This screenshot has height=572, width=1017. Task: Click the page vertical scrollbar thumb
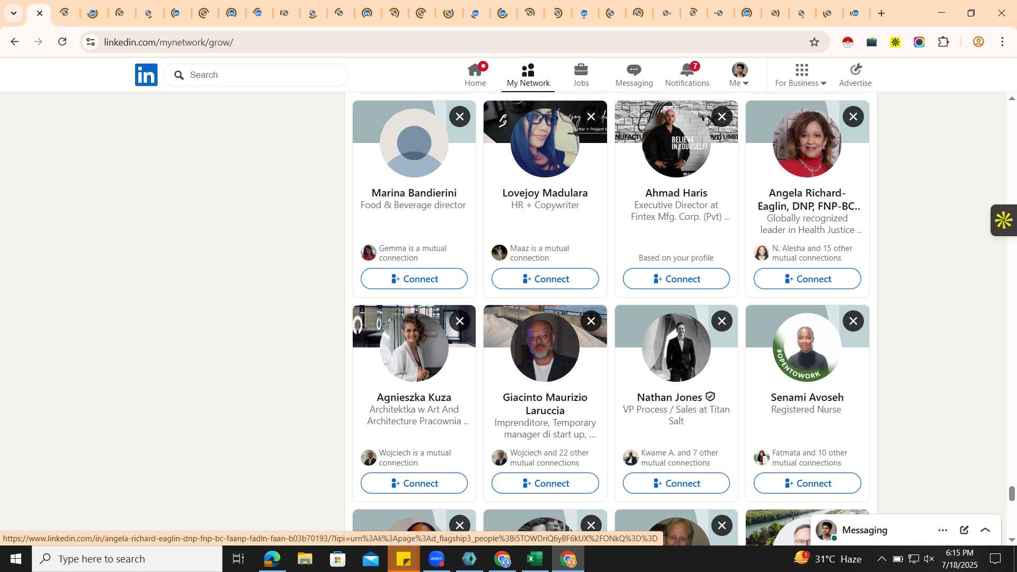coord(1012,493)
